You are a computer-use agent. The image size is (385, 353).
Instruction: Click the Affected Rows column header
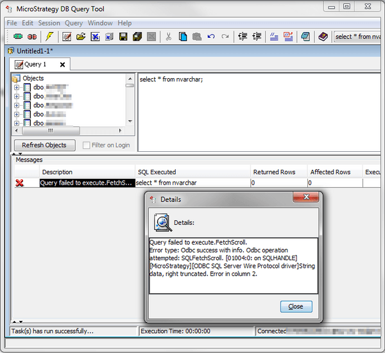click(335, 172)
